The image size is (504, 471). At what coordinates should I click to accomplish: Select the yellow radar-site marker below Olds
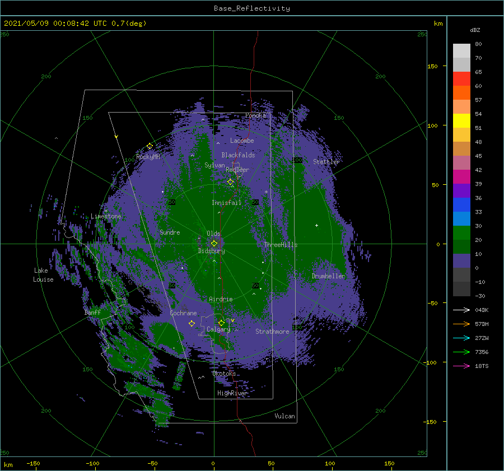214,244
